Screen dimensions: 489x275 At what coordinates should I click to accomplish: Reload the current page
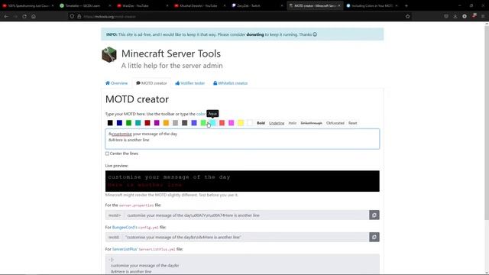click(24, 16)
